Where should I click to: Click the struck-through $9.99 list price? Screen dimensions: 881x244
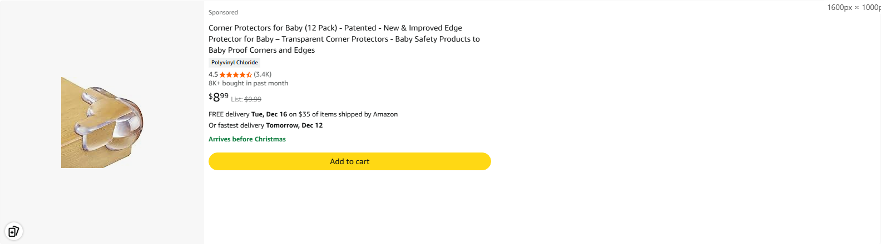point(253,99)
